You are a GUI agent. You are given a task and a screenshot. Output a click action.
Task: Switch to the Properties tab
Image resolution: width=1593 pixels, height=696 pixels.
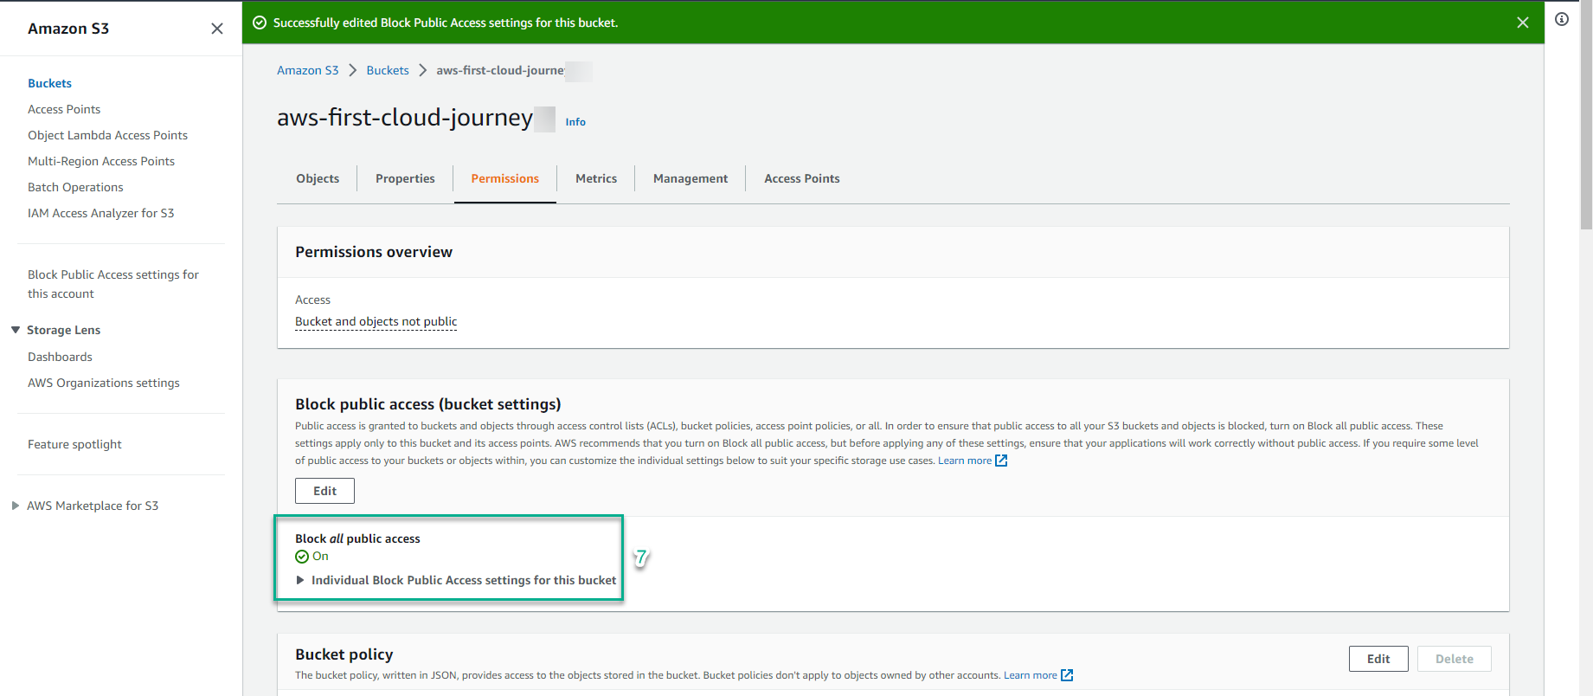405,178
